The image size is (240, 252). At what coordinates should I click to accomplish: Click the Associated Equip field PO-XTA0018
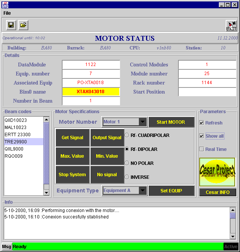(x=91, y=83)
